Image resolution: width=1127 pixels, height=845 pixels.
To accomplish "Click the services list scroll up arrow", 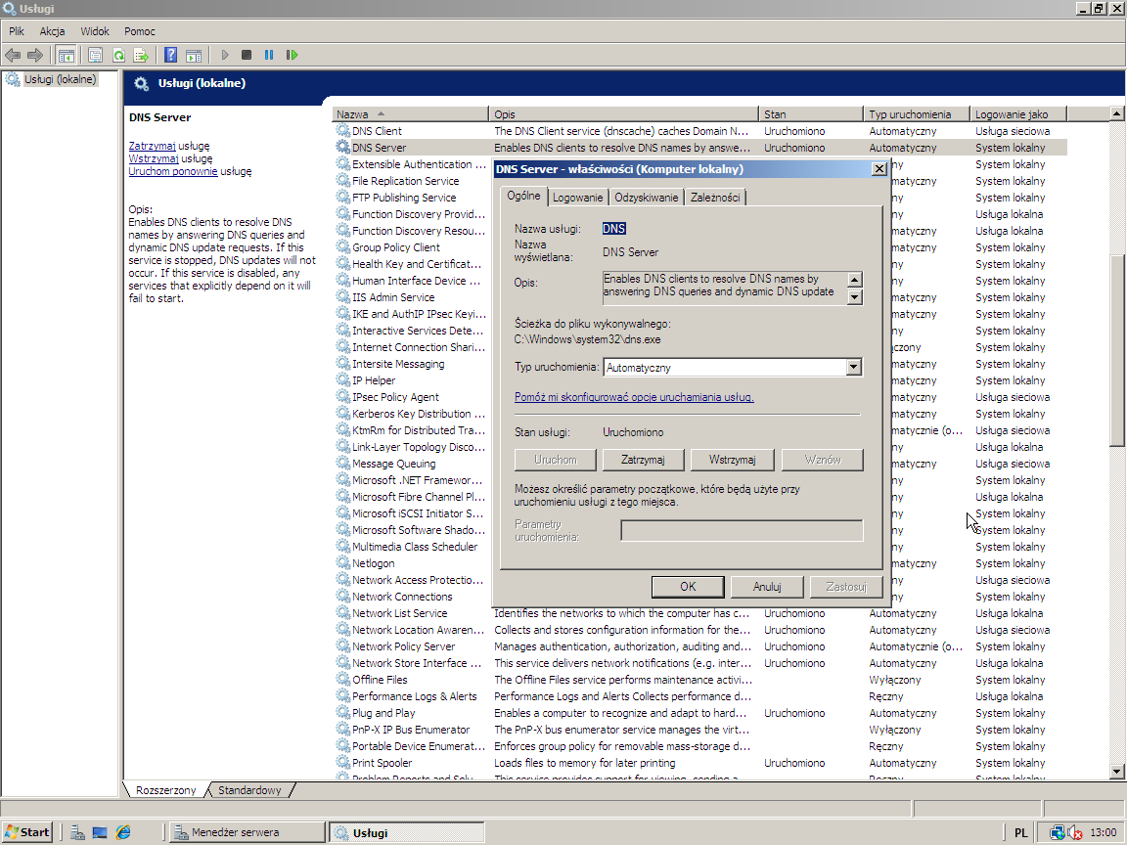I will (x=1116, y=113).
